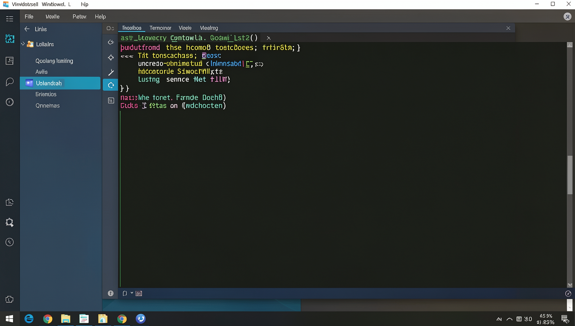Image resolution: width=575 pixels, height=326 pixels.
Task: Close the ast_Ltawecry file tab
Action: tap(268, 38)
